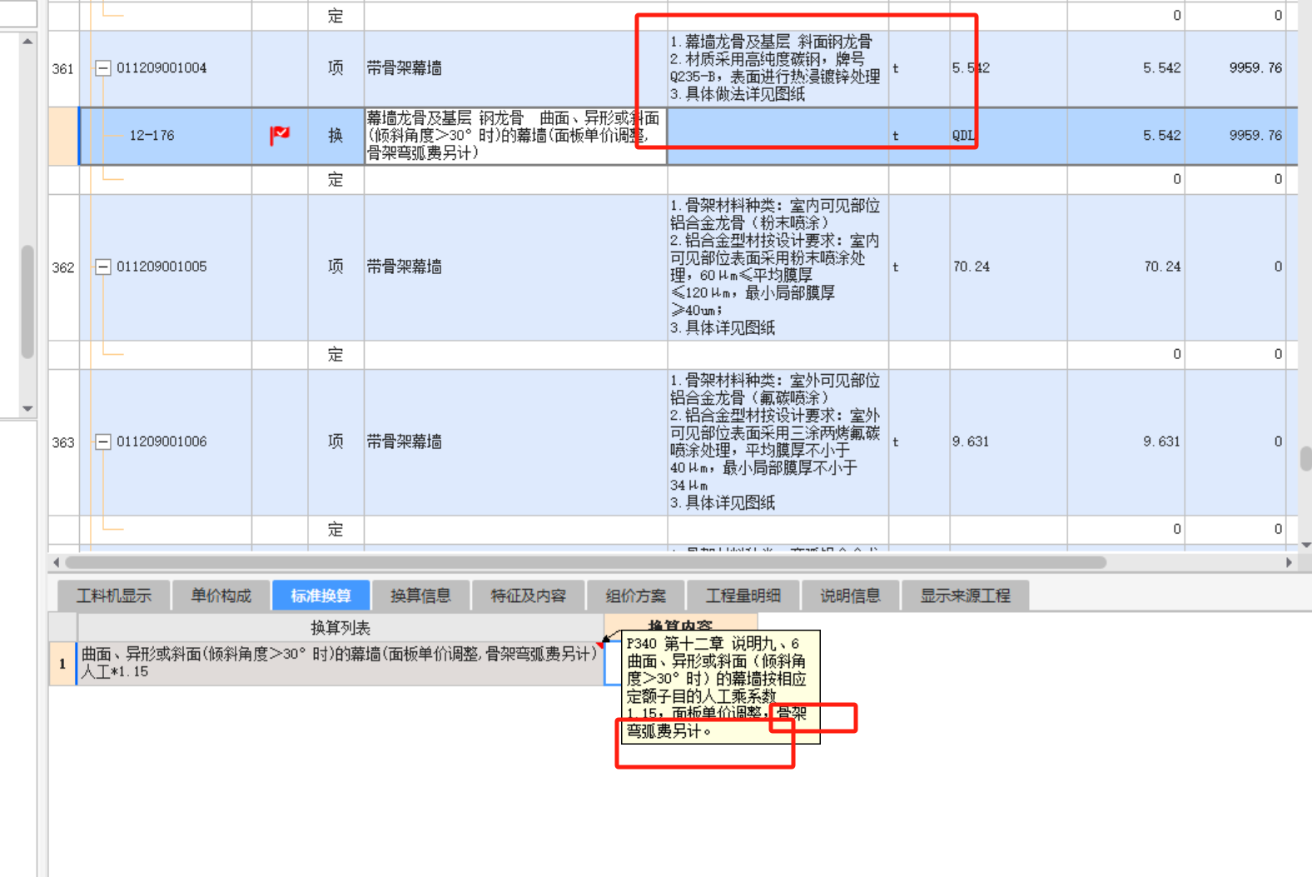Click table vertical scrollbar down arrow
This screenshot has height=877, width=1312.
point(1305,546)
